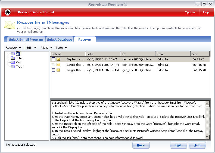
Task: Click envelope icon of second Larger tha... email
Action: (x=58, y=65)
